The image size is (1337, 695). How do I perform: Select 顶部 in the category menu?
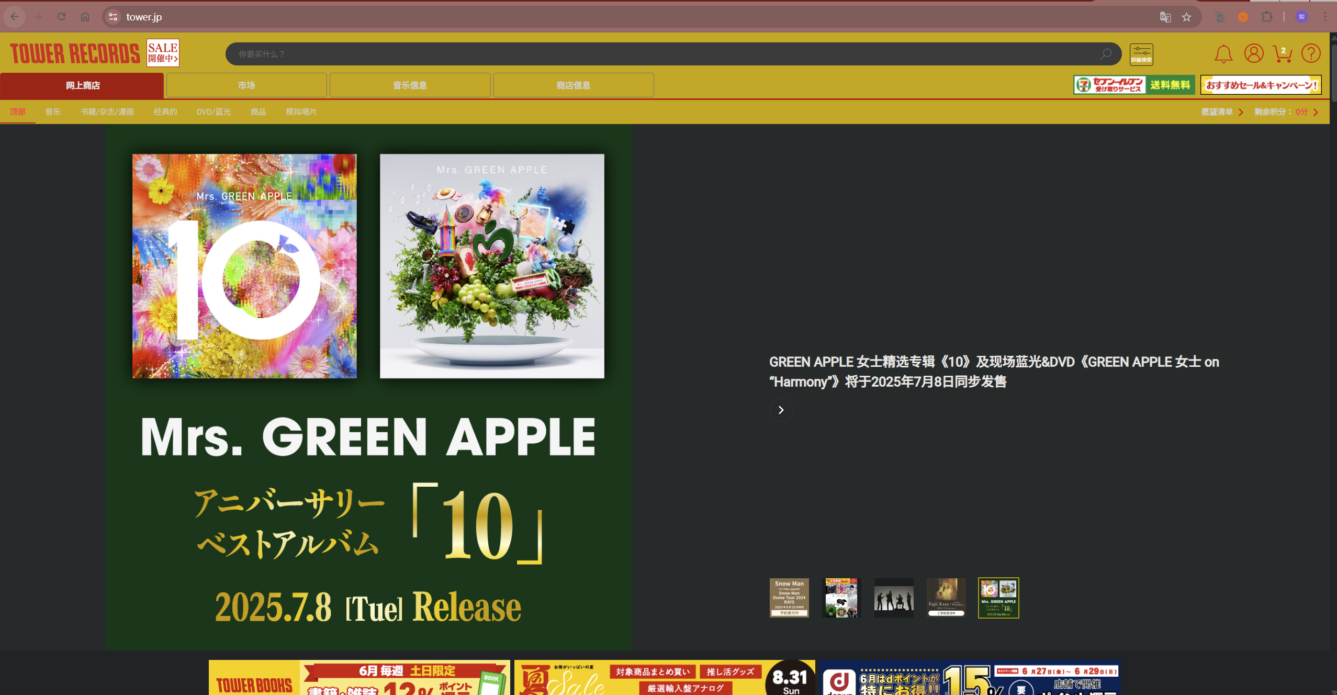coord(17,112)
